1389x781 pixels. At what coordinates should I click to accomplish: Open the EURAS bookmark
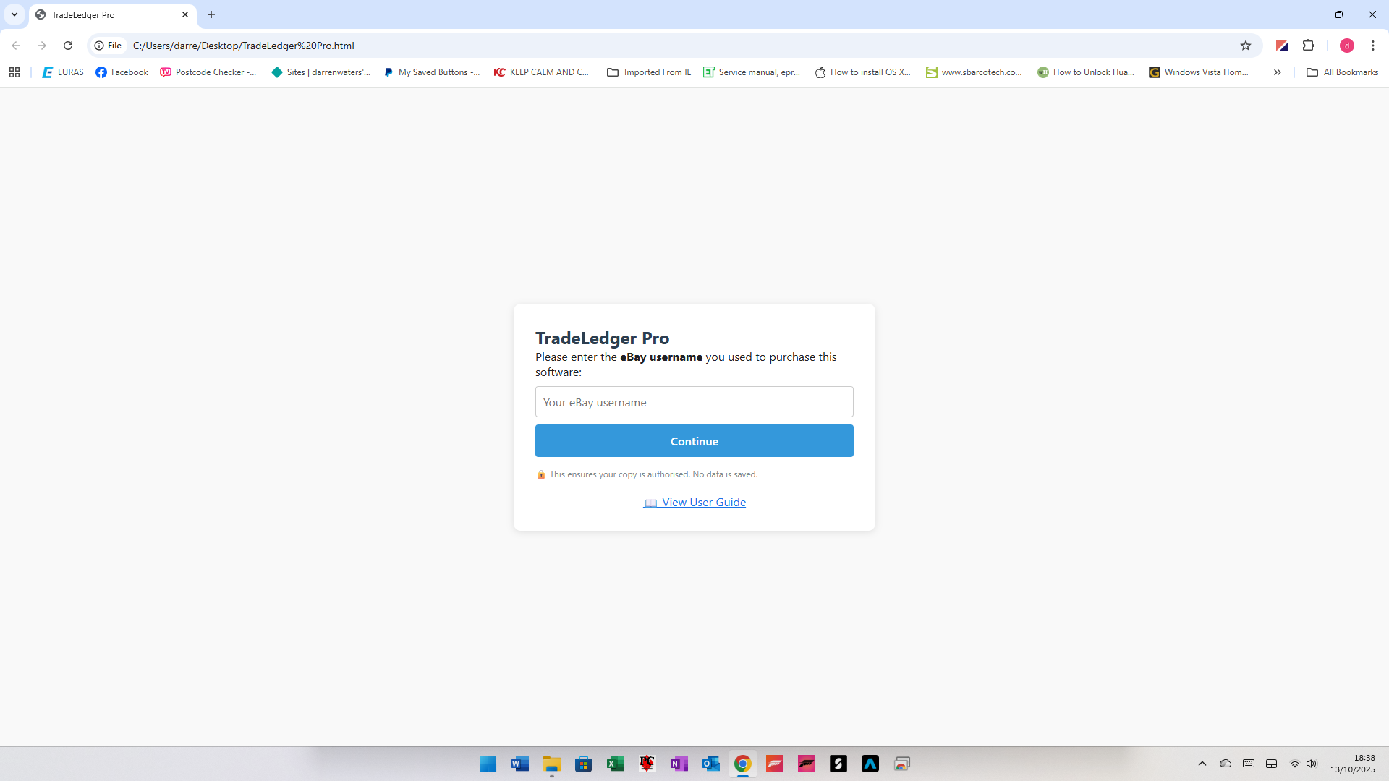click(x=63, y=72)
